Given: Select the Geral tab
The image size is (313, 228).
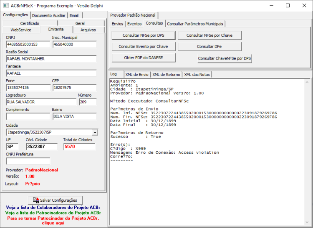Looking at the screenshot, I should pyautogui.click(x=80, y=23).
